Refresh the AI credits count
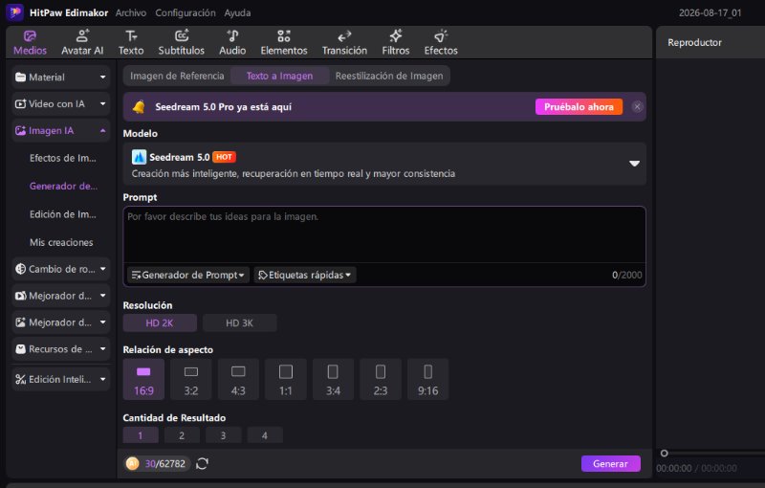 202,463
